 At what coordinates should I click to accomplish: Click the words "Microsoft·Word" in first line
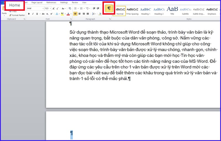(x=125, y=32)
